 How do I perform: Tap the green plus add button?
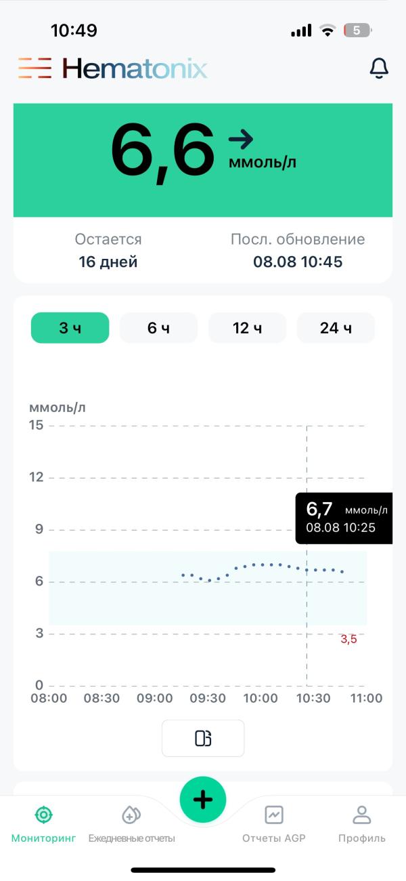click(x=203, y=800)
